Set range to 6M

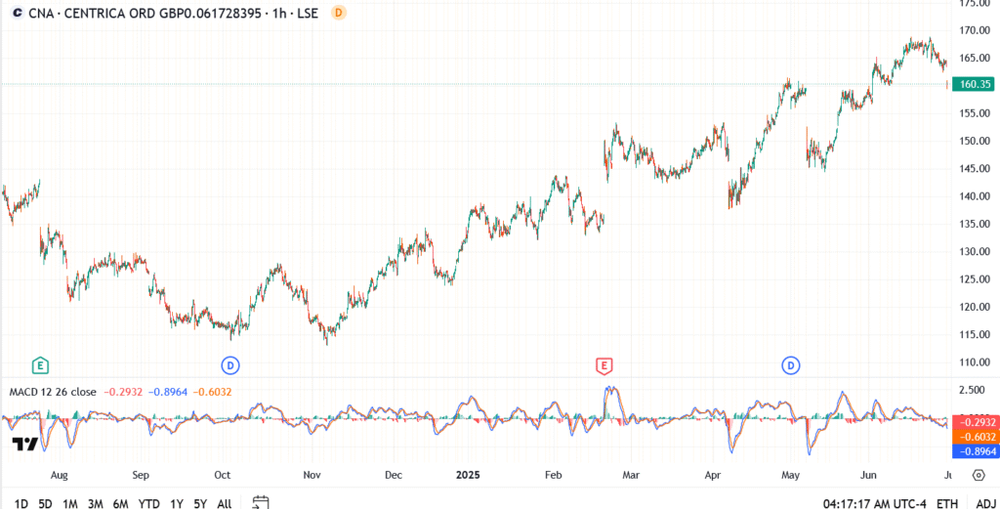point(120,503)
